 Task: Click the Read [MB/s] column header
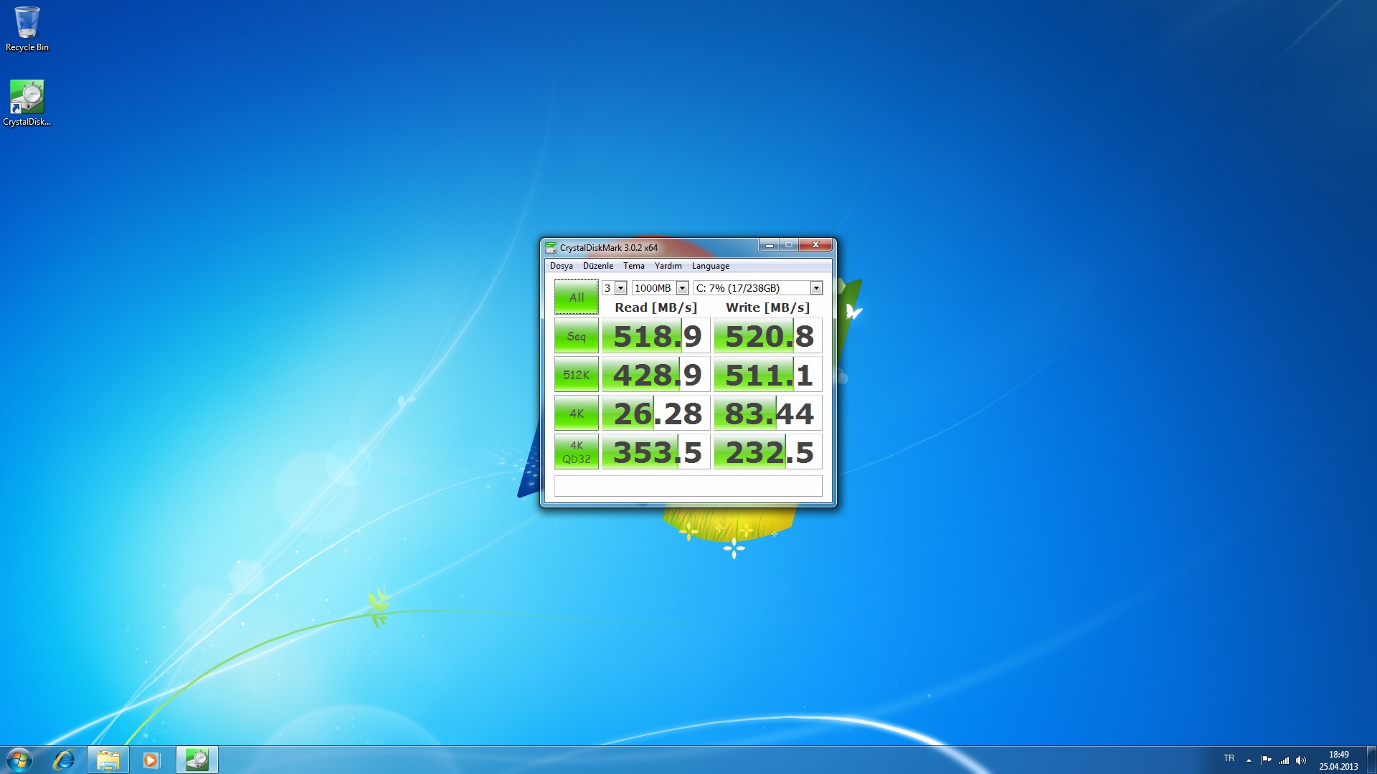656,307
